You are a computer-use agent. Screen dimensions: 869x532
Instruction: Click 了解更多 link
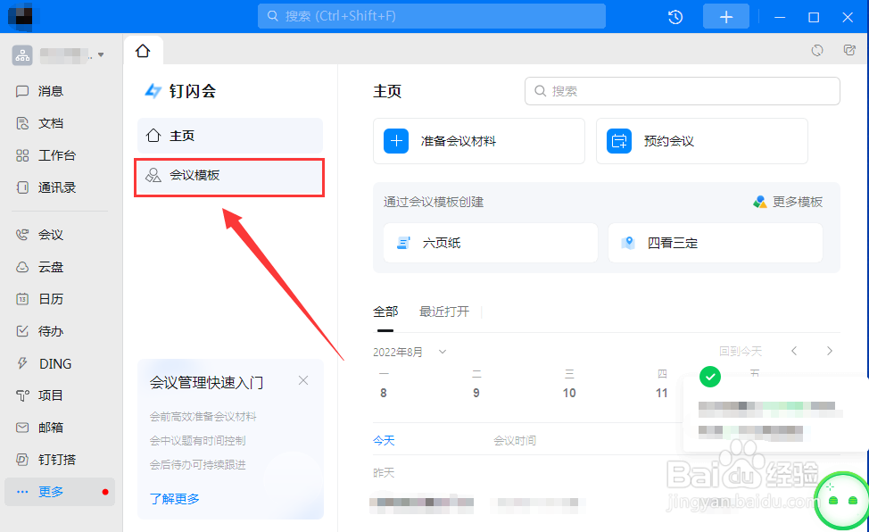coord(175,499)
